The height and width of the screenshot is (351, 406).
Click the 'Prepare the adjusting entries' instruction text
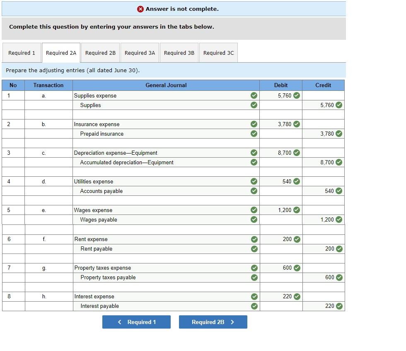tap(73, 70)
